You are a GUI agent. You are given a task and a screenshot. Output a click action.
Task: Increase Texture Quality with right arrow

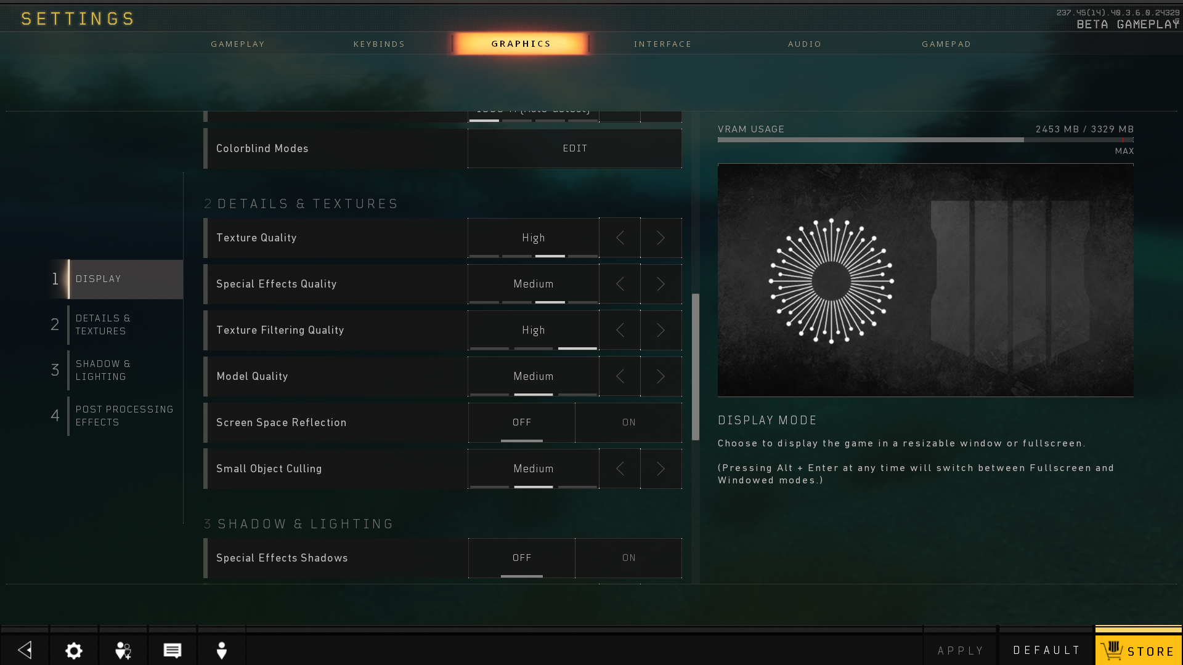point(661,238)
